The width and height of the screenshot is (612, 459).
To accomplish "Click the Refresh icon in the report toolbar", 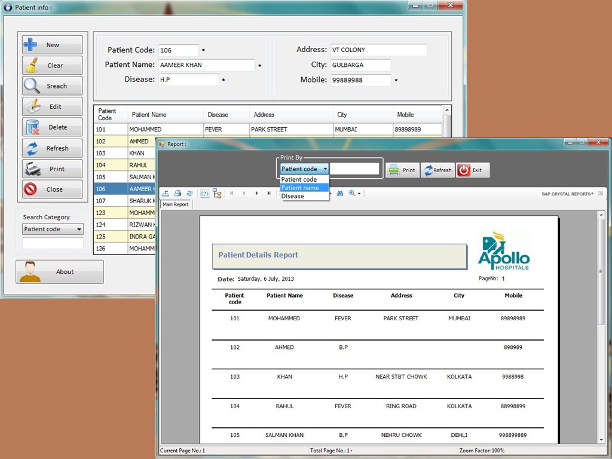I will (x=189, y=193).
